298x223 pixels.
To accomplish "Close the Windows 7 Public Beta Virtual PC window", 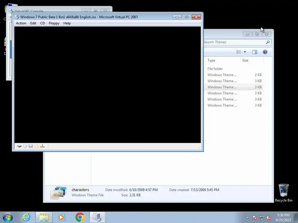I will (196, 17).
